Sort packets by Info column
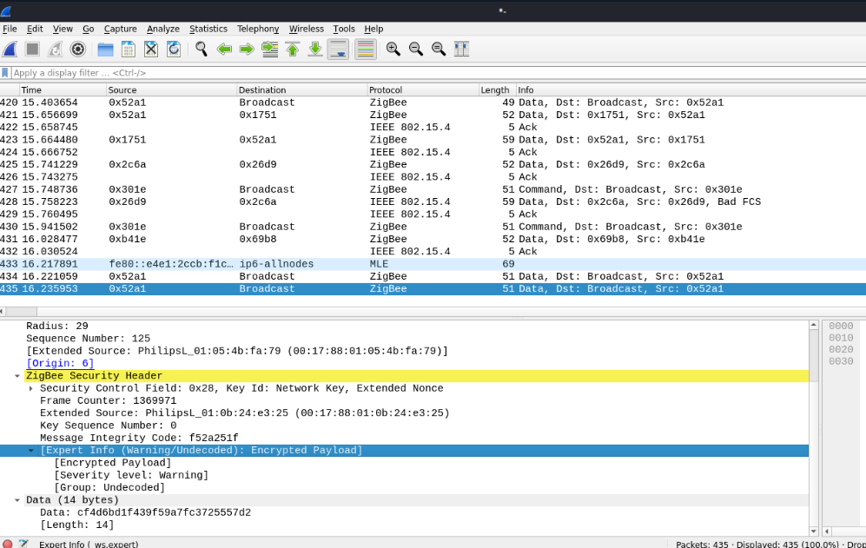Viewport: 866px width, 548px height. (691, 90)
